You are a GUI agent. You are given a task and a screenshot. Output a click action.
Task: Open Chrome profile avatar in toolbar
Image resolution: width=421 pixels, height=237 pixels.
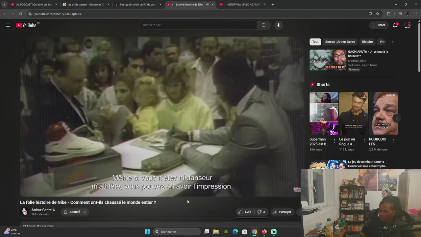[x=408, y=14]
